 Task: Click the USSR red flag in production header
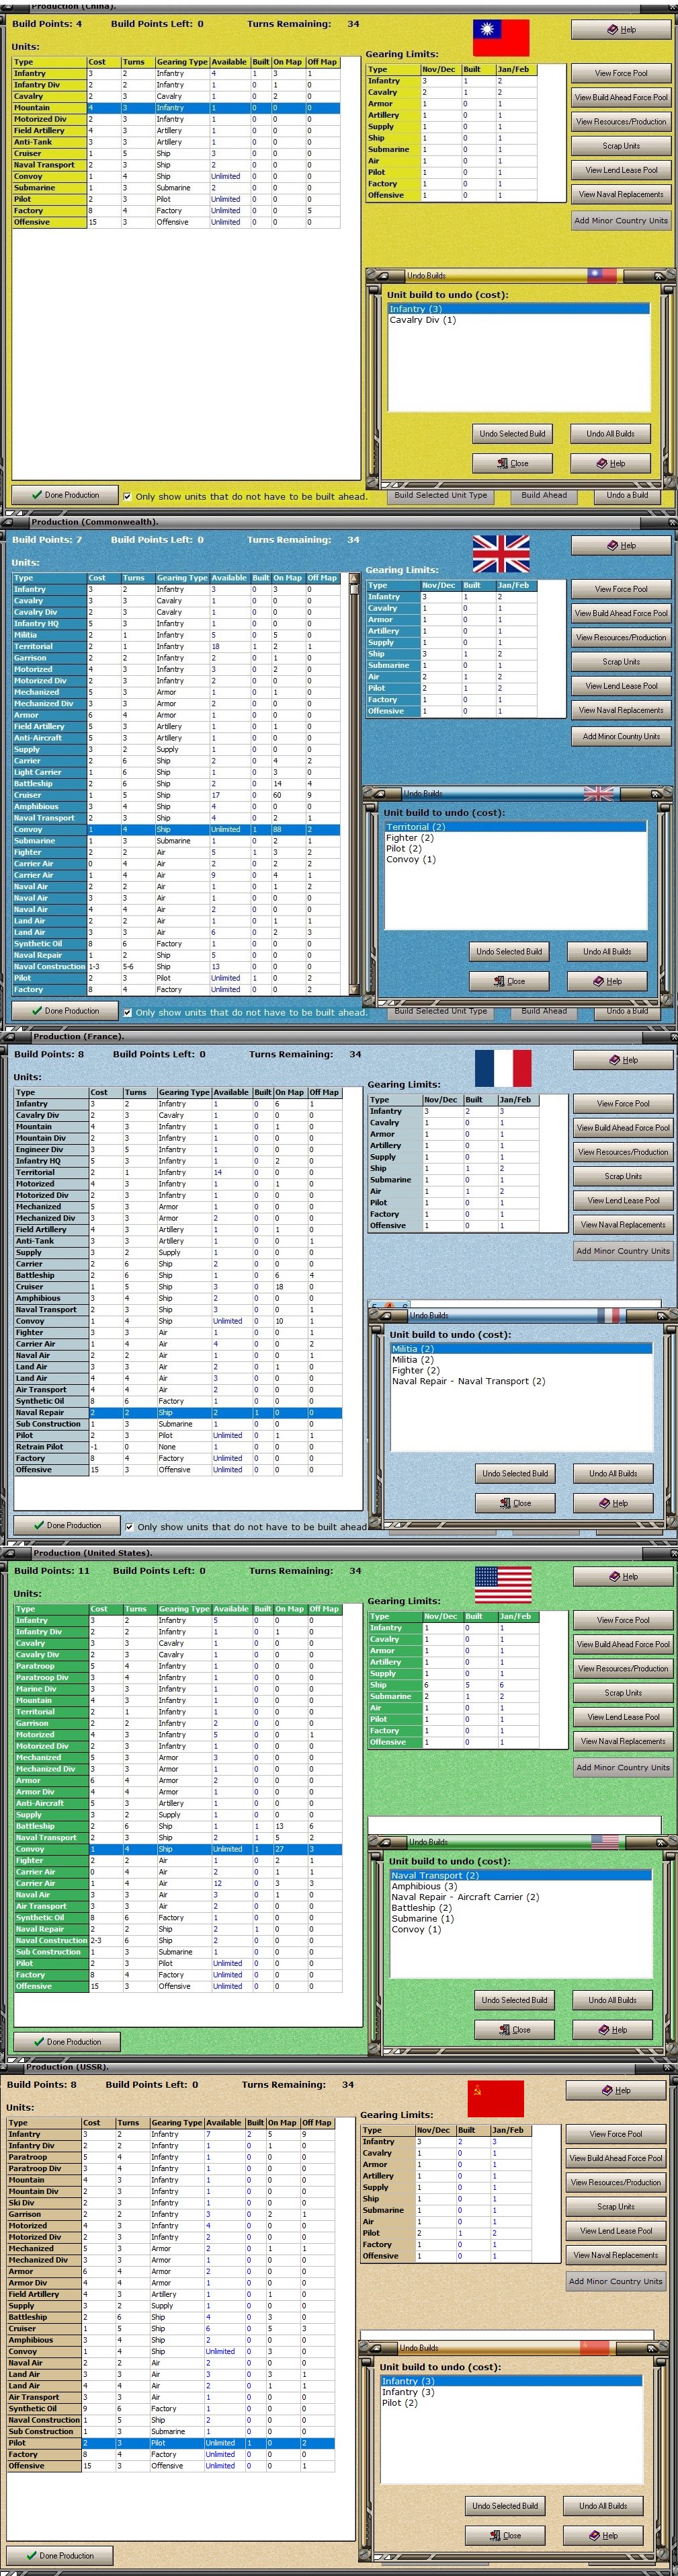tap(497, 2098)
